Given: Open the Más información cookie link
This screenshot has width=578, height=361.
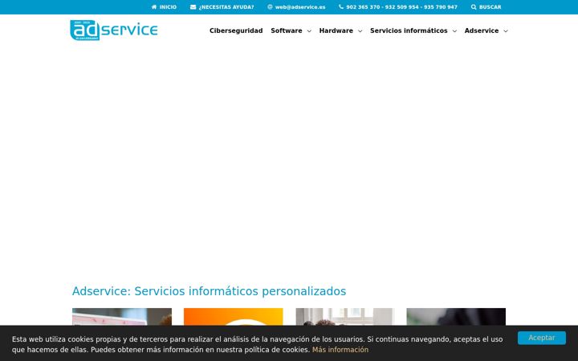Looking at the screenshot, I should point(340,350).
